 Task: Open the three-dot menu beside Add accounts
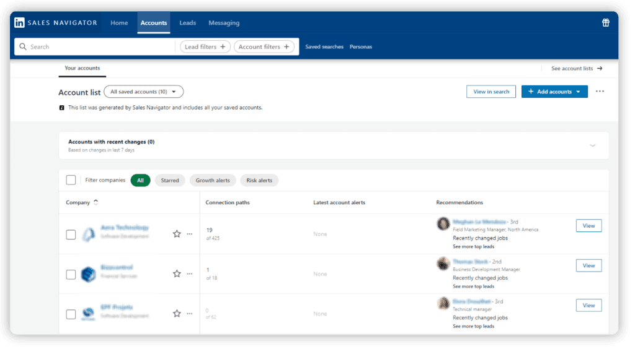(600, 92)
